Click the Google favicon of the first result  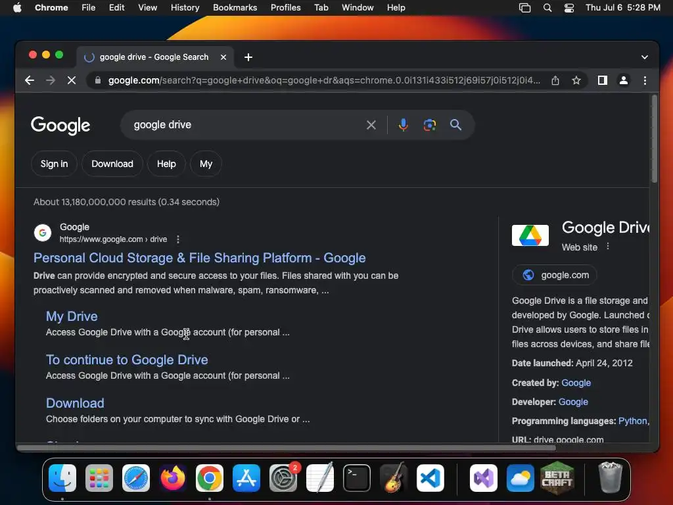point(43,233)
